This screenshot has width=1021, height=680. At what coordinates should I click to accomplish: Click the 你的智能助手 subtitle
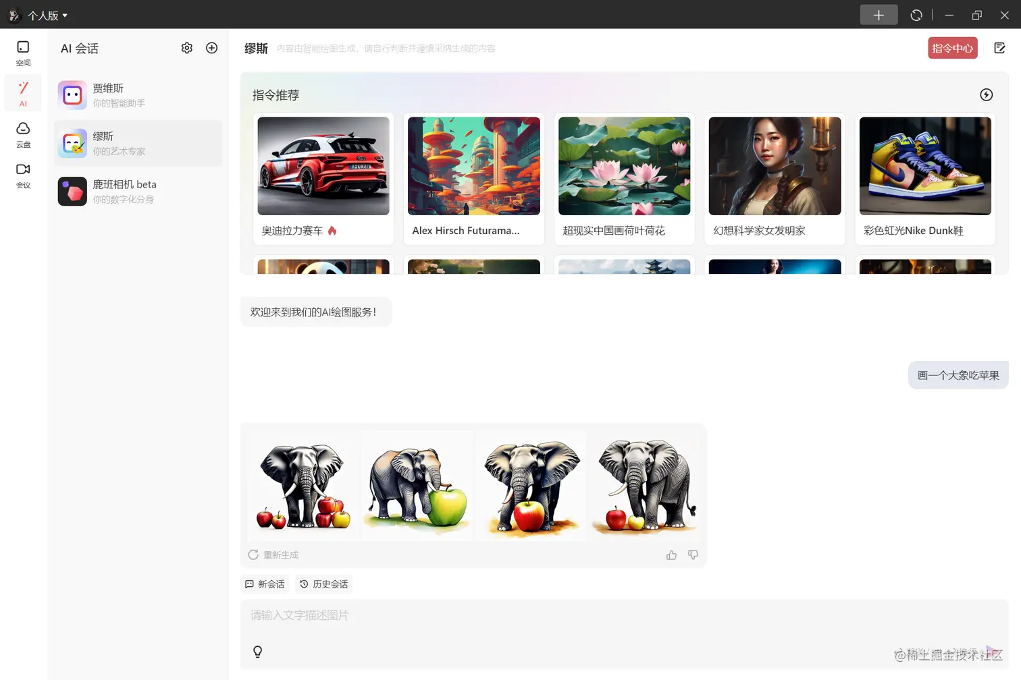(119, 103)
